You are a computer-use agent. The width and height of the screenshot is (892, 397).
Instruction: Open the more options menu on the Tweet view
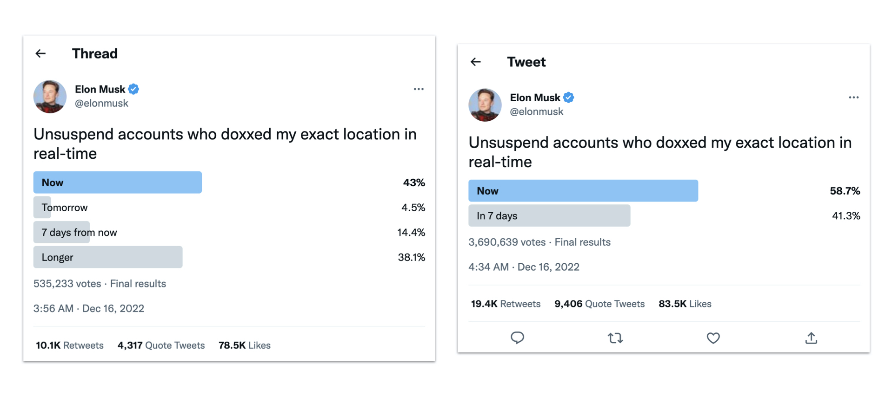coord(854,97)
